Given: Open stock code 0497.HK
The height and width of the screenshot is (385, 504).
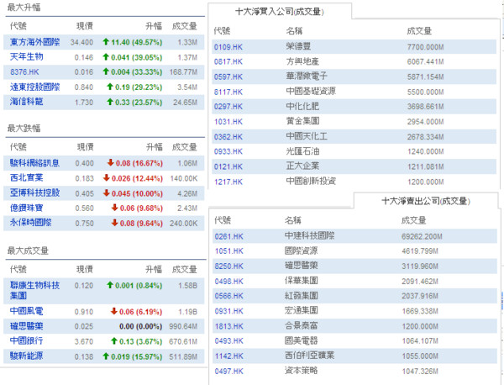Looking at the screenshot, I should point(228,372).
